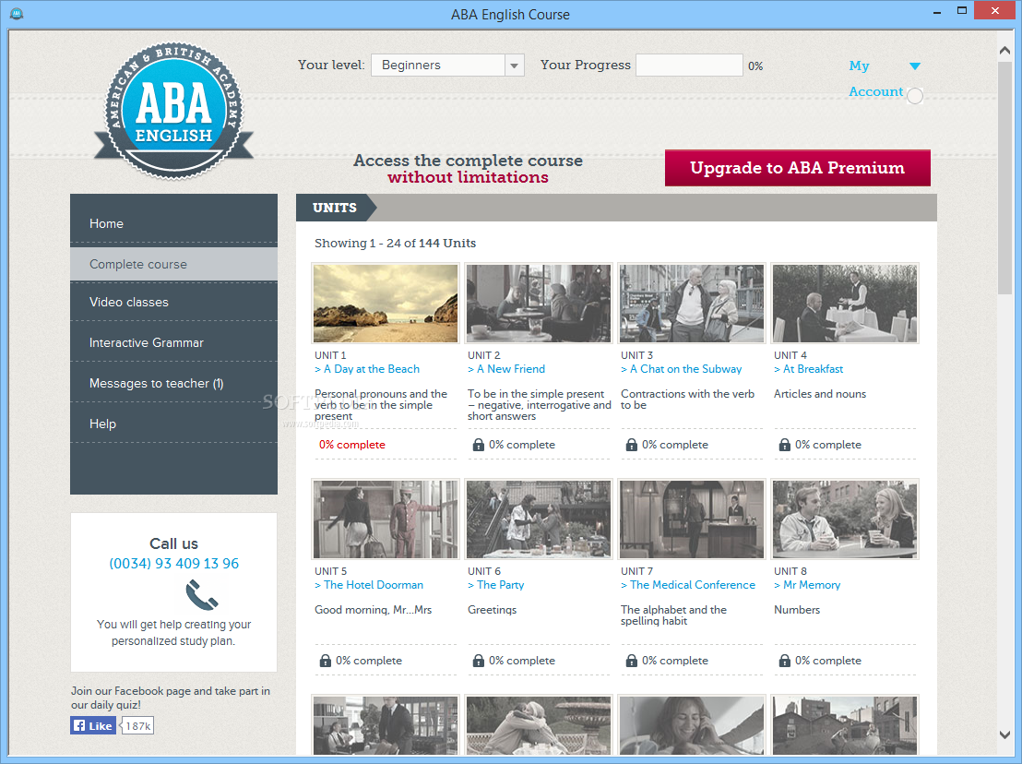The height and width of the screenshot is (764, 1022).
Task: Click 0% complete text under Unit 4
Action: [x=827, y=445]
